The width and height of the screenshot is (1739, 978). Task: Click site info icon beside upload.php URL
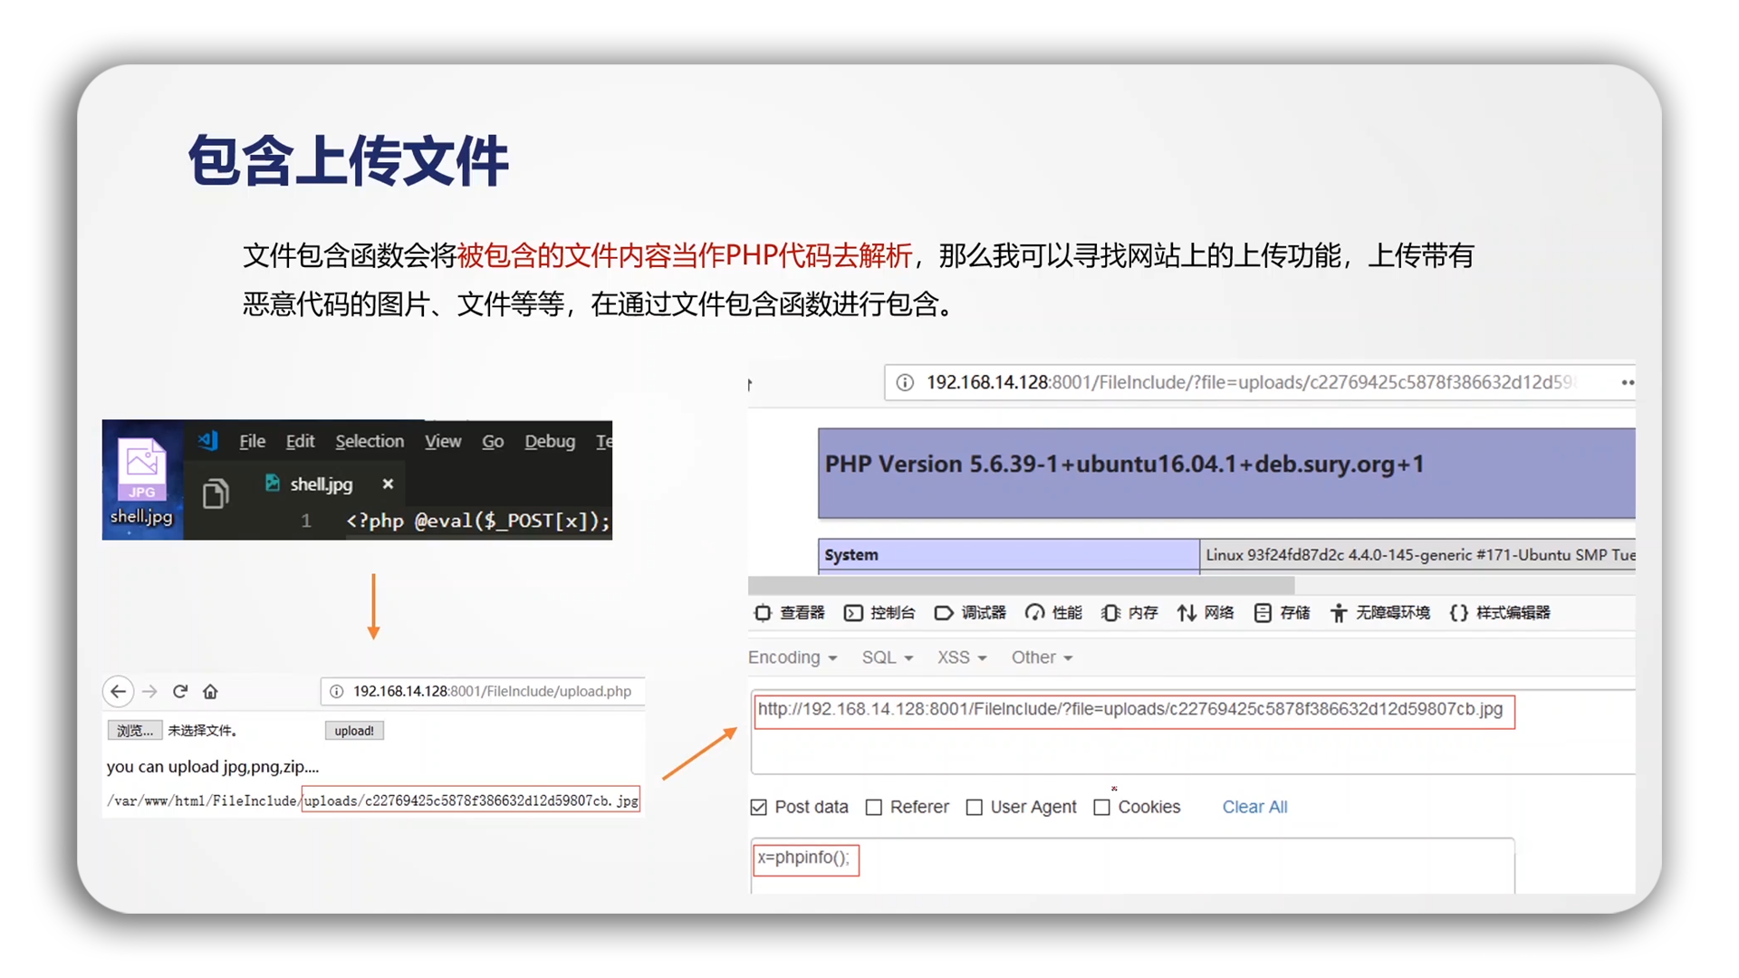[336, 692]
